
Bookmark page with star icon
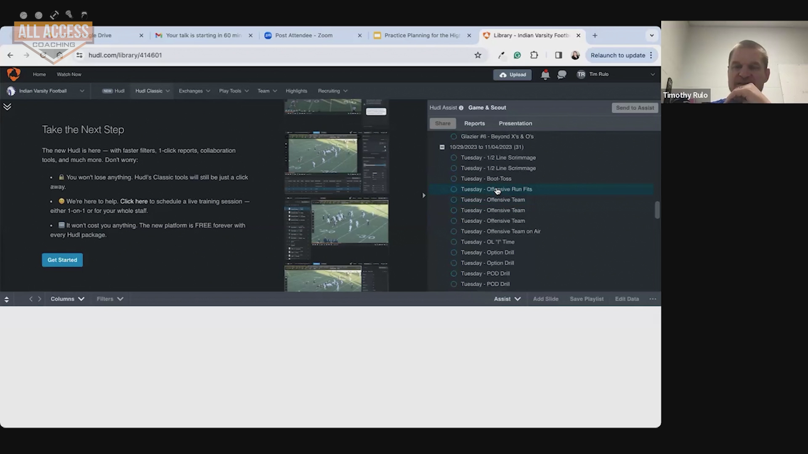478,55
